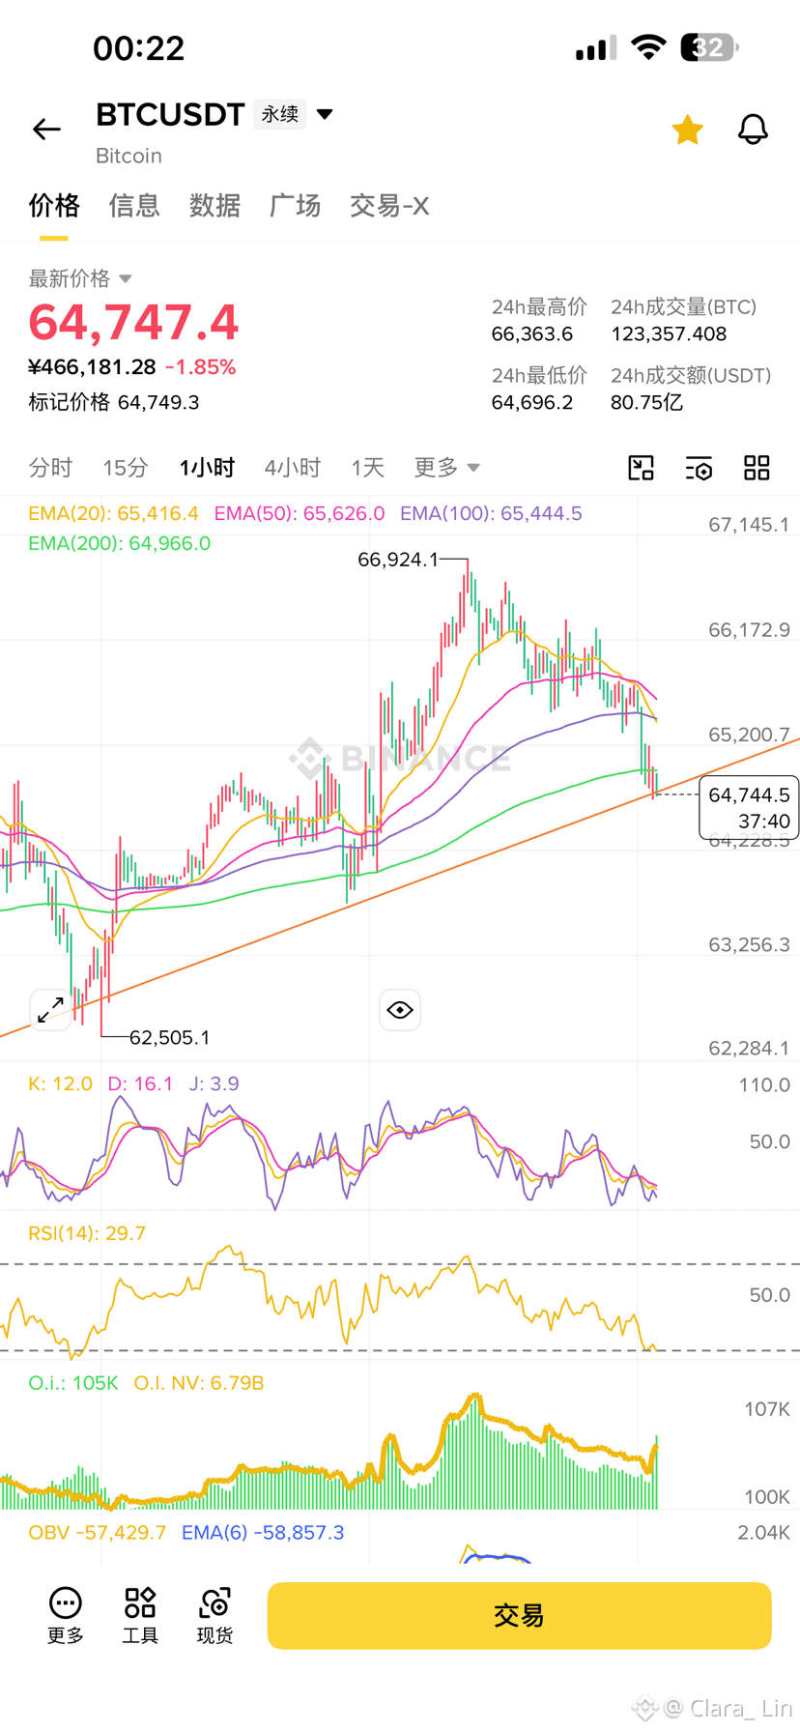This screenshot has height=1732, width=800.
Task: Open the drawing tools icon
Action: coord(641,468)
